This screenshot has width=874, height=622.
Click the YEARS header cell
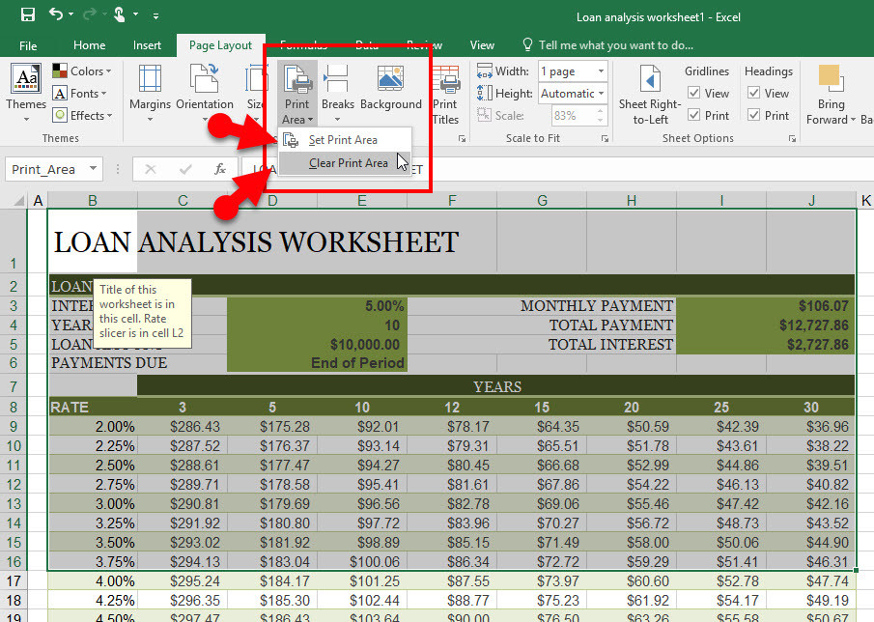pos(496,386)
